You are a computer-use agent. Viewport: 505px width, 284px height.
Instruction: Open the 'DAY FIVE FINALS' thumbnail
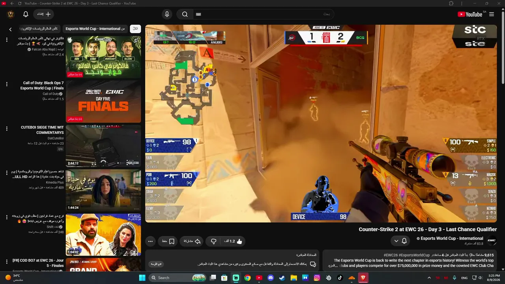103,102
